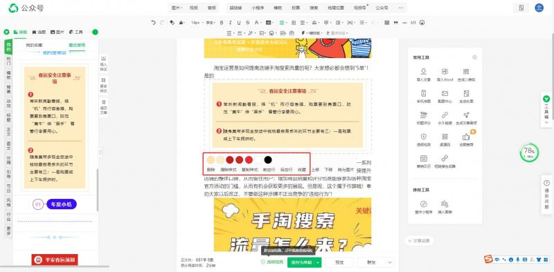Screen dimensions: 554x272
Task: Open text alignment dropdown (green icon)
Action: point(283,23)
